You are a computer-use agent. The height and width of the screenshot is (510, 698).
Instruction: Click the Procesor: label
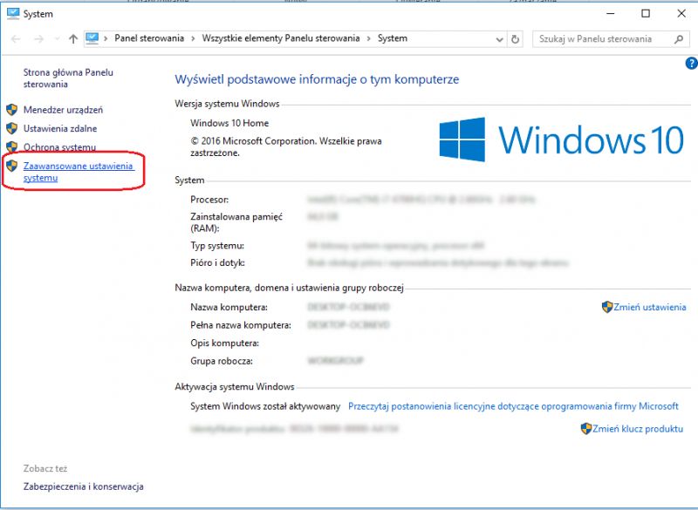click(x=209, y=200)
